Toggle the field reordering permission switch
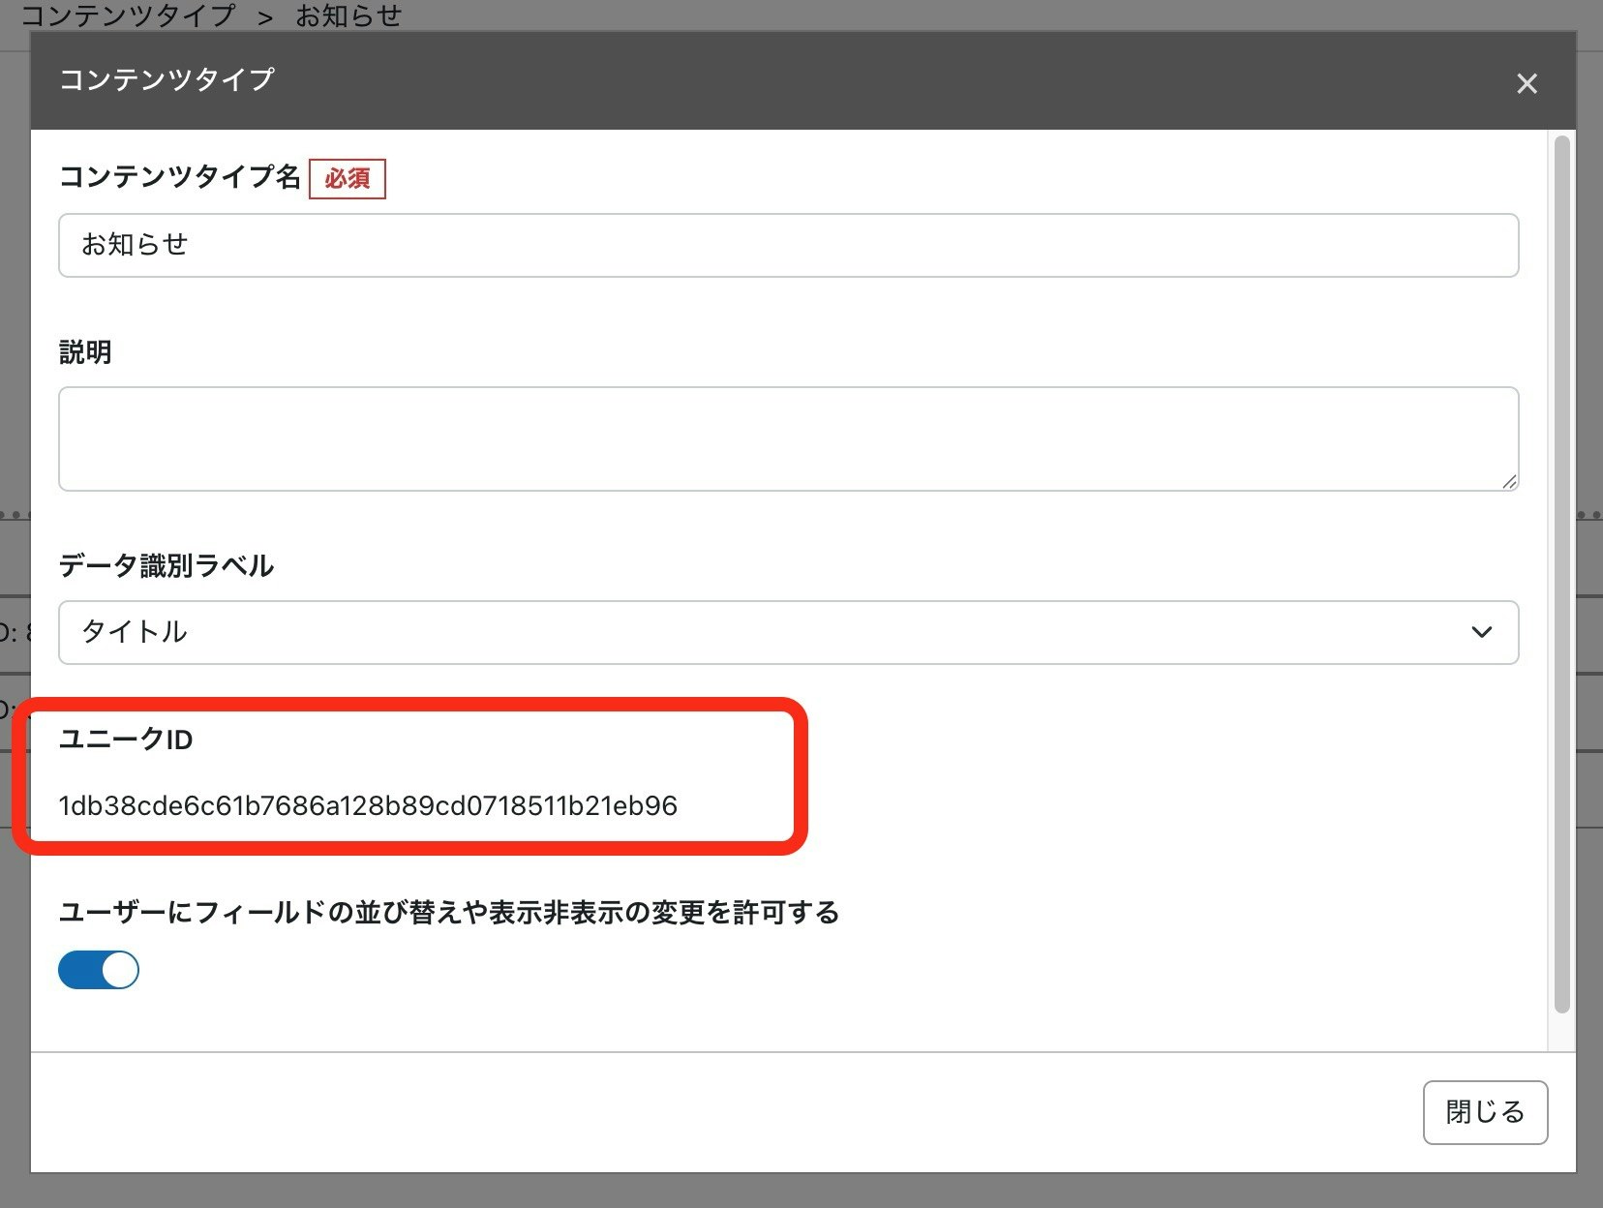The image size is (1603, 1208). [99, 970]
